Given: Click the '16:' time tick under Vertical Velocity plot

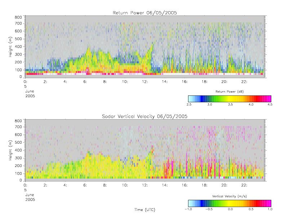Looking at the screenshot, I should (x=184, y=185).
